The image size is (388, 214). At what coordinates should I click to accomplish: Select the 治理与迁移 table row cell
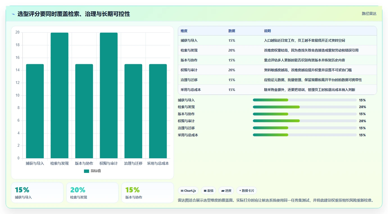coord(189,80)
